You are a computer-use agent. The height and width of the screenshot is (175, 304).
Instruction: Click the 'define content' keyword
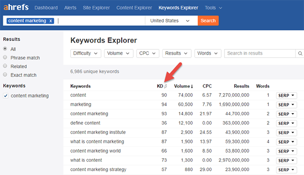[85, 123]
